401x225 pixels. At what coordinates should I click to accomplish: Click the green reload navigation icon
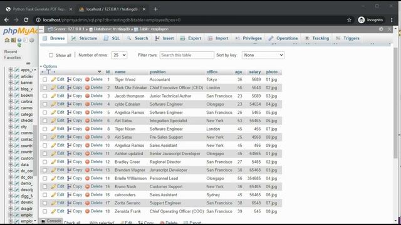[x=19, y=46]
